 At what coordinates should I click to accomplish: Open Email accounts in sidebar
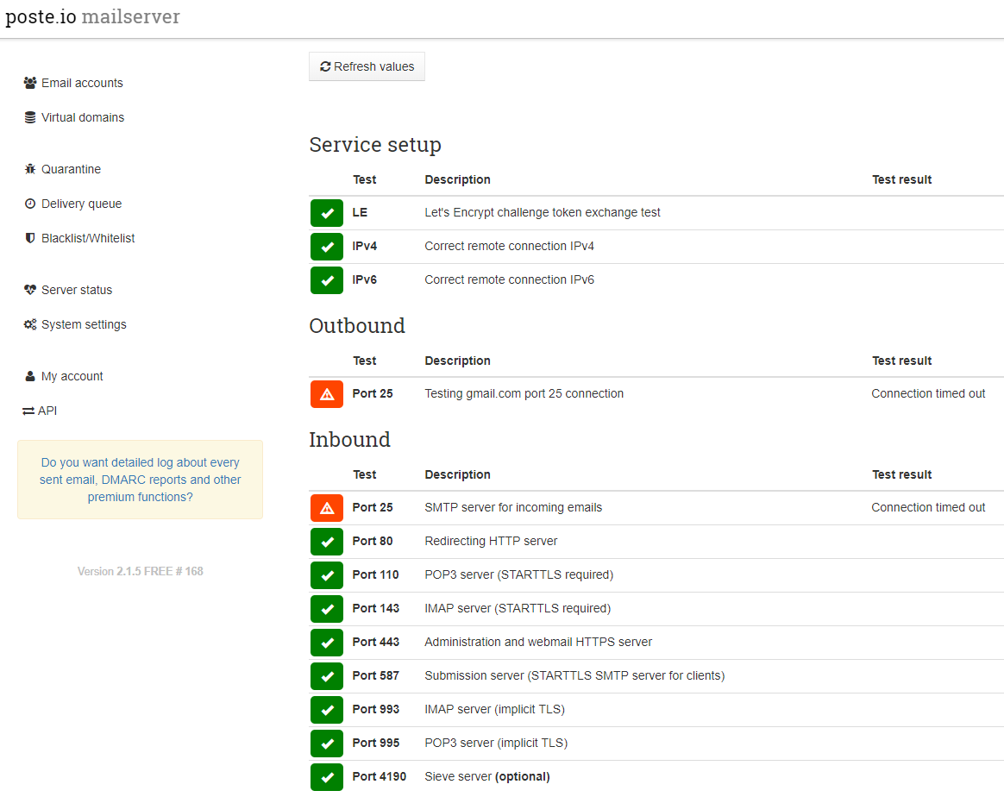click(82, 83)
